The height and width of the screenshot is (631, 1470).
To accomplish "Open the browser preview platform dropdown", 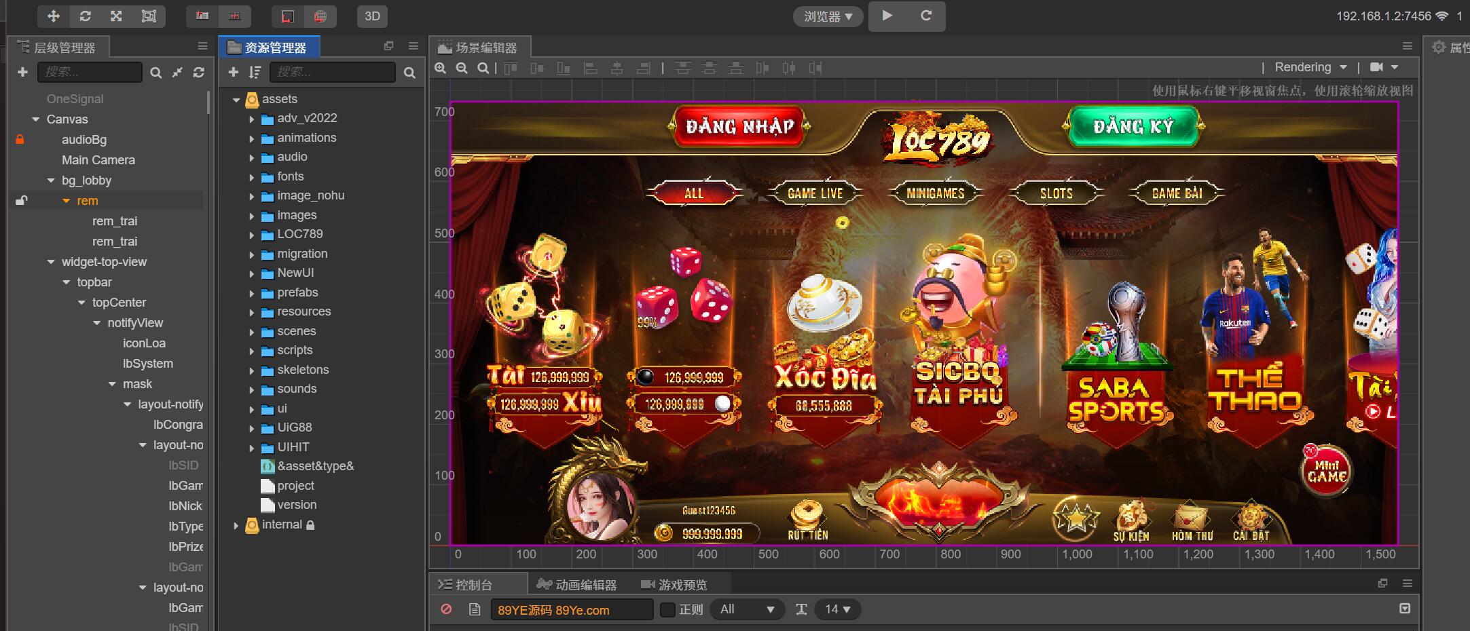I will pos(828,16).
